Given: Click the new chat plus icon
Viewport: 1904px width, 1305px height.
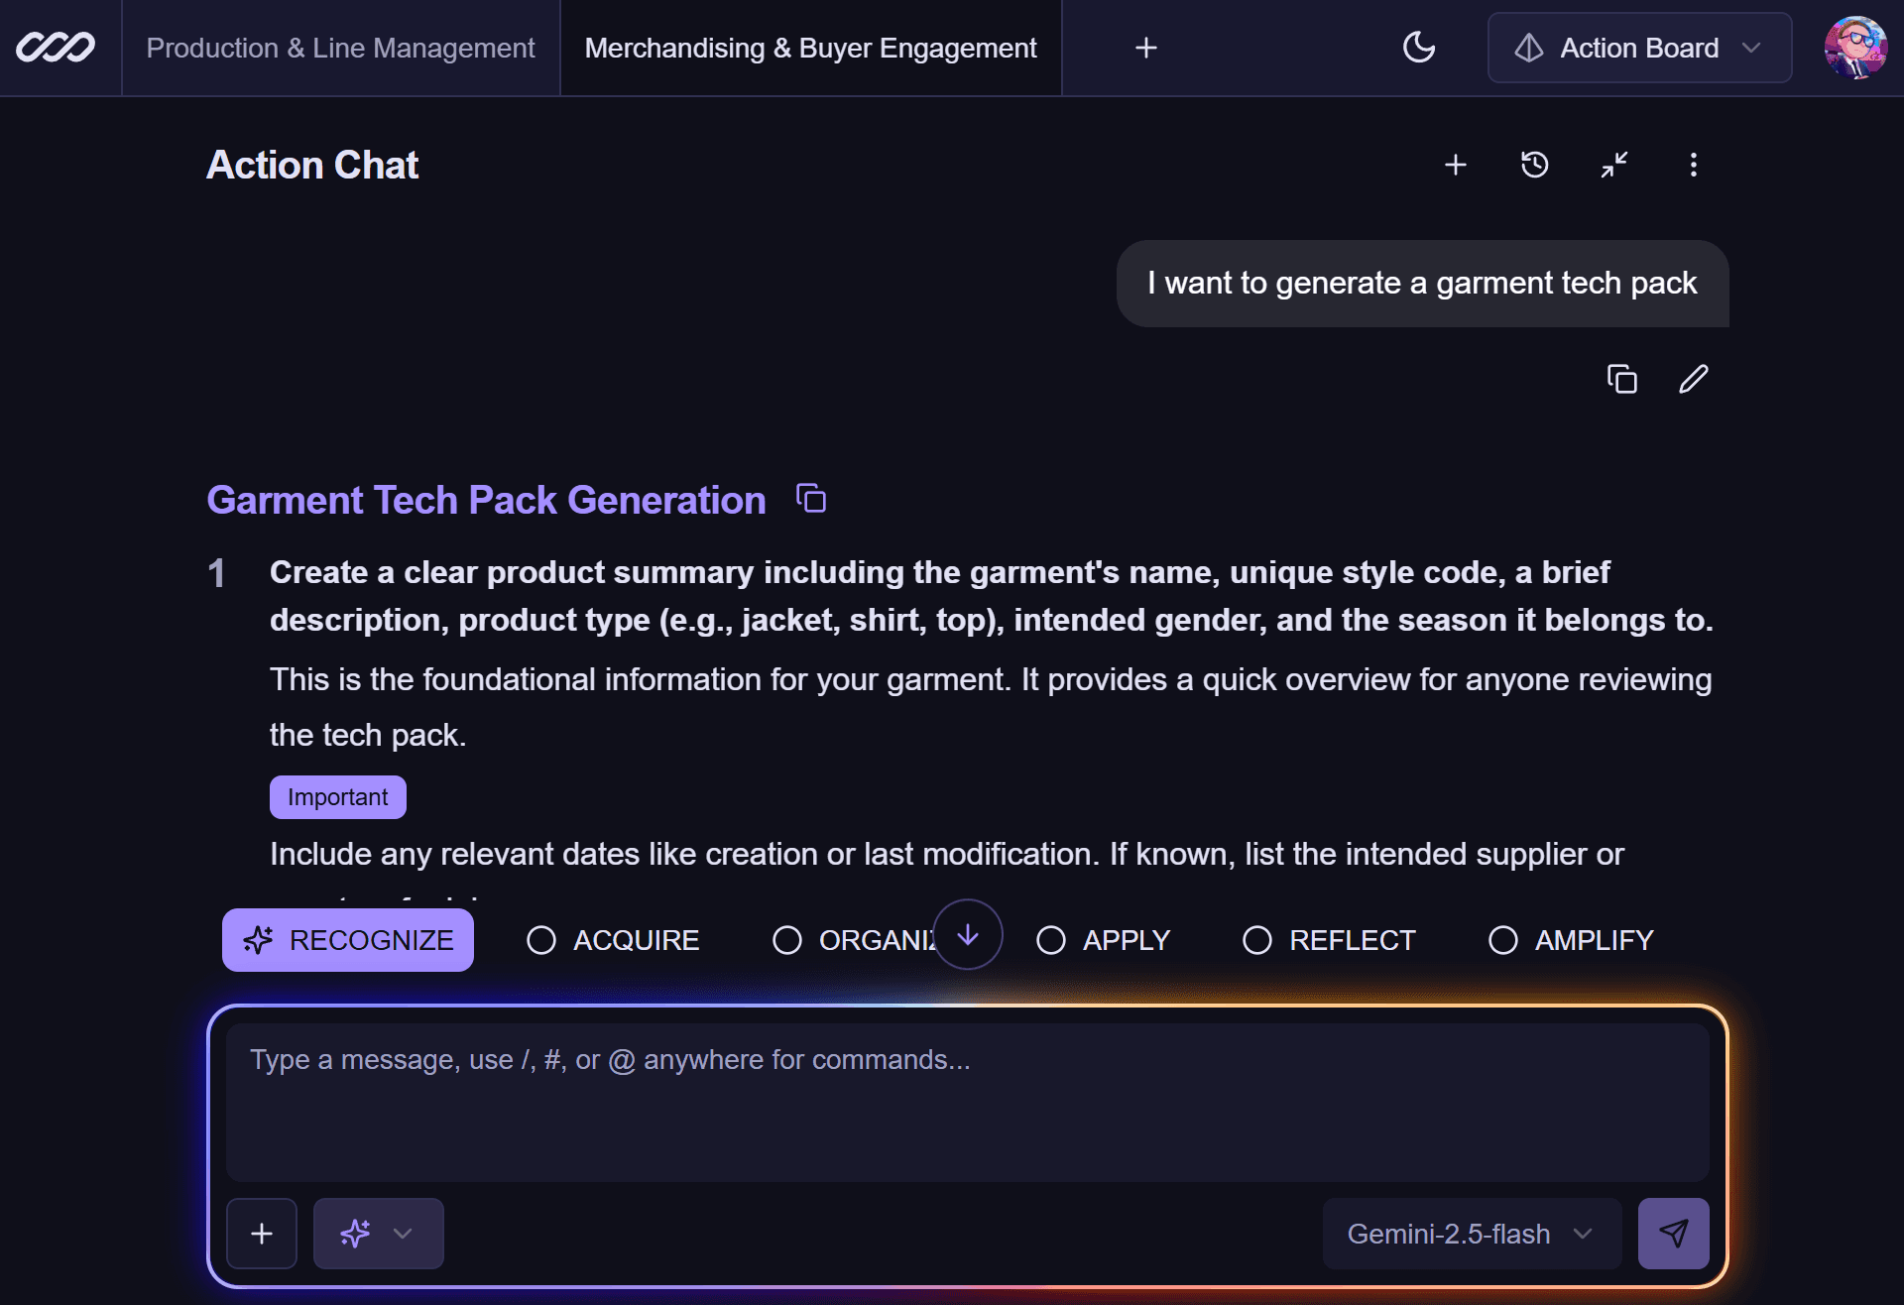Looking at the screenshot, I should pyautogui.click(x=1455, y=165).
